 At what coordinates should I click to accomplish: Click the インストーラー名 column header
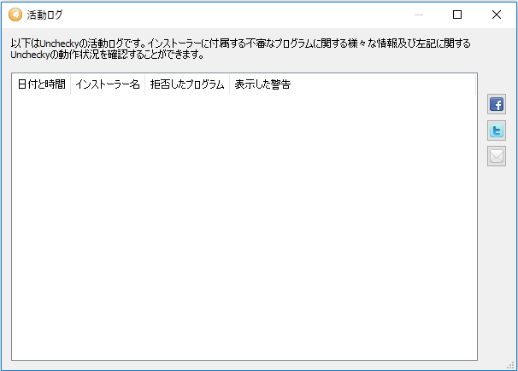point(108,85)
